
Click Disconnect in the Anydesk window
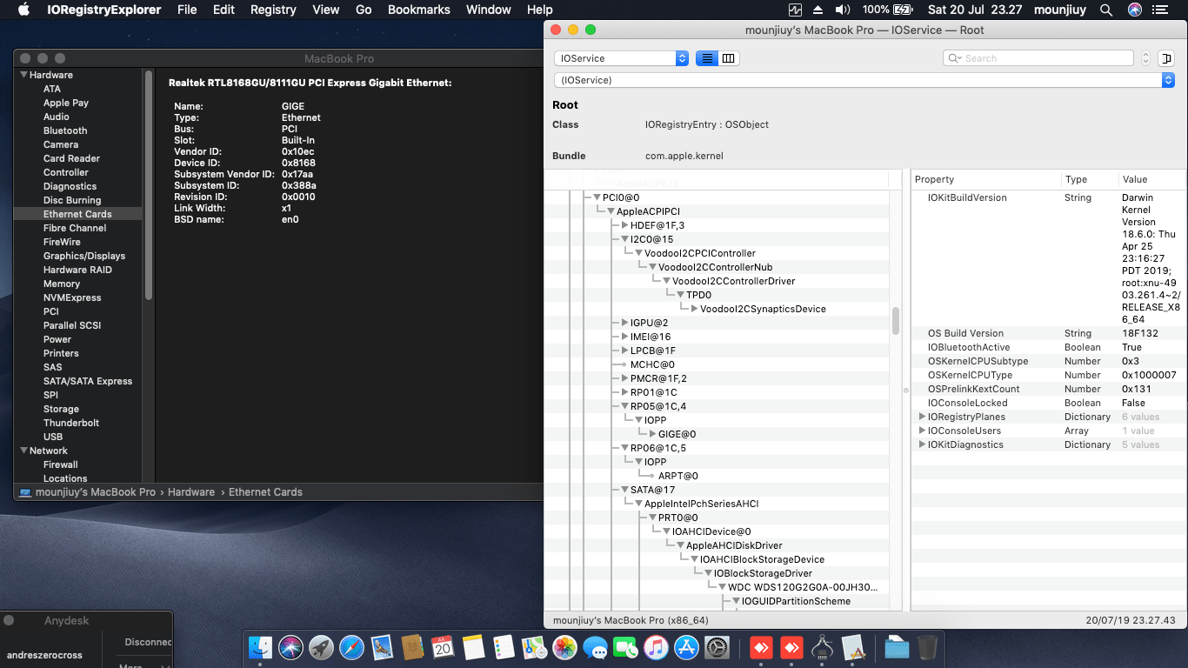[148, 642]
